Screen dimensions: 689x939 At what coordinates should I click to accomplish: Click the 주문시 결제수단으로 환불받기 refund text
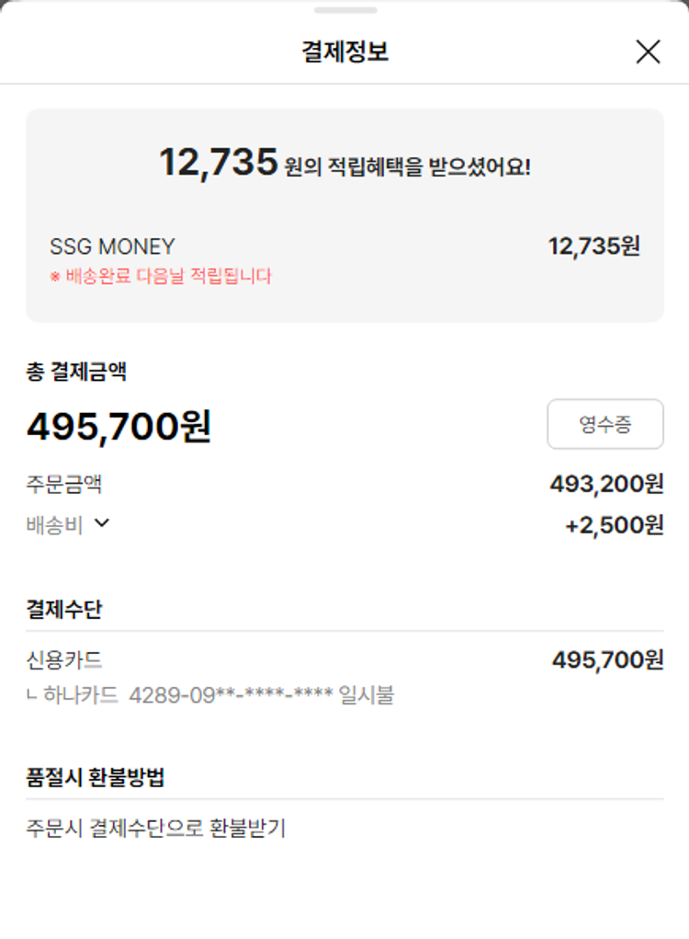[x=156, y=829]
